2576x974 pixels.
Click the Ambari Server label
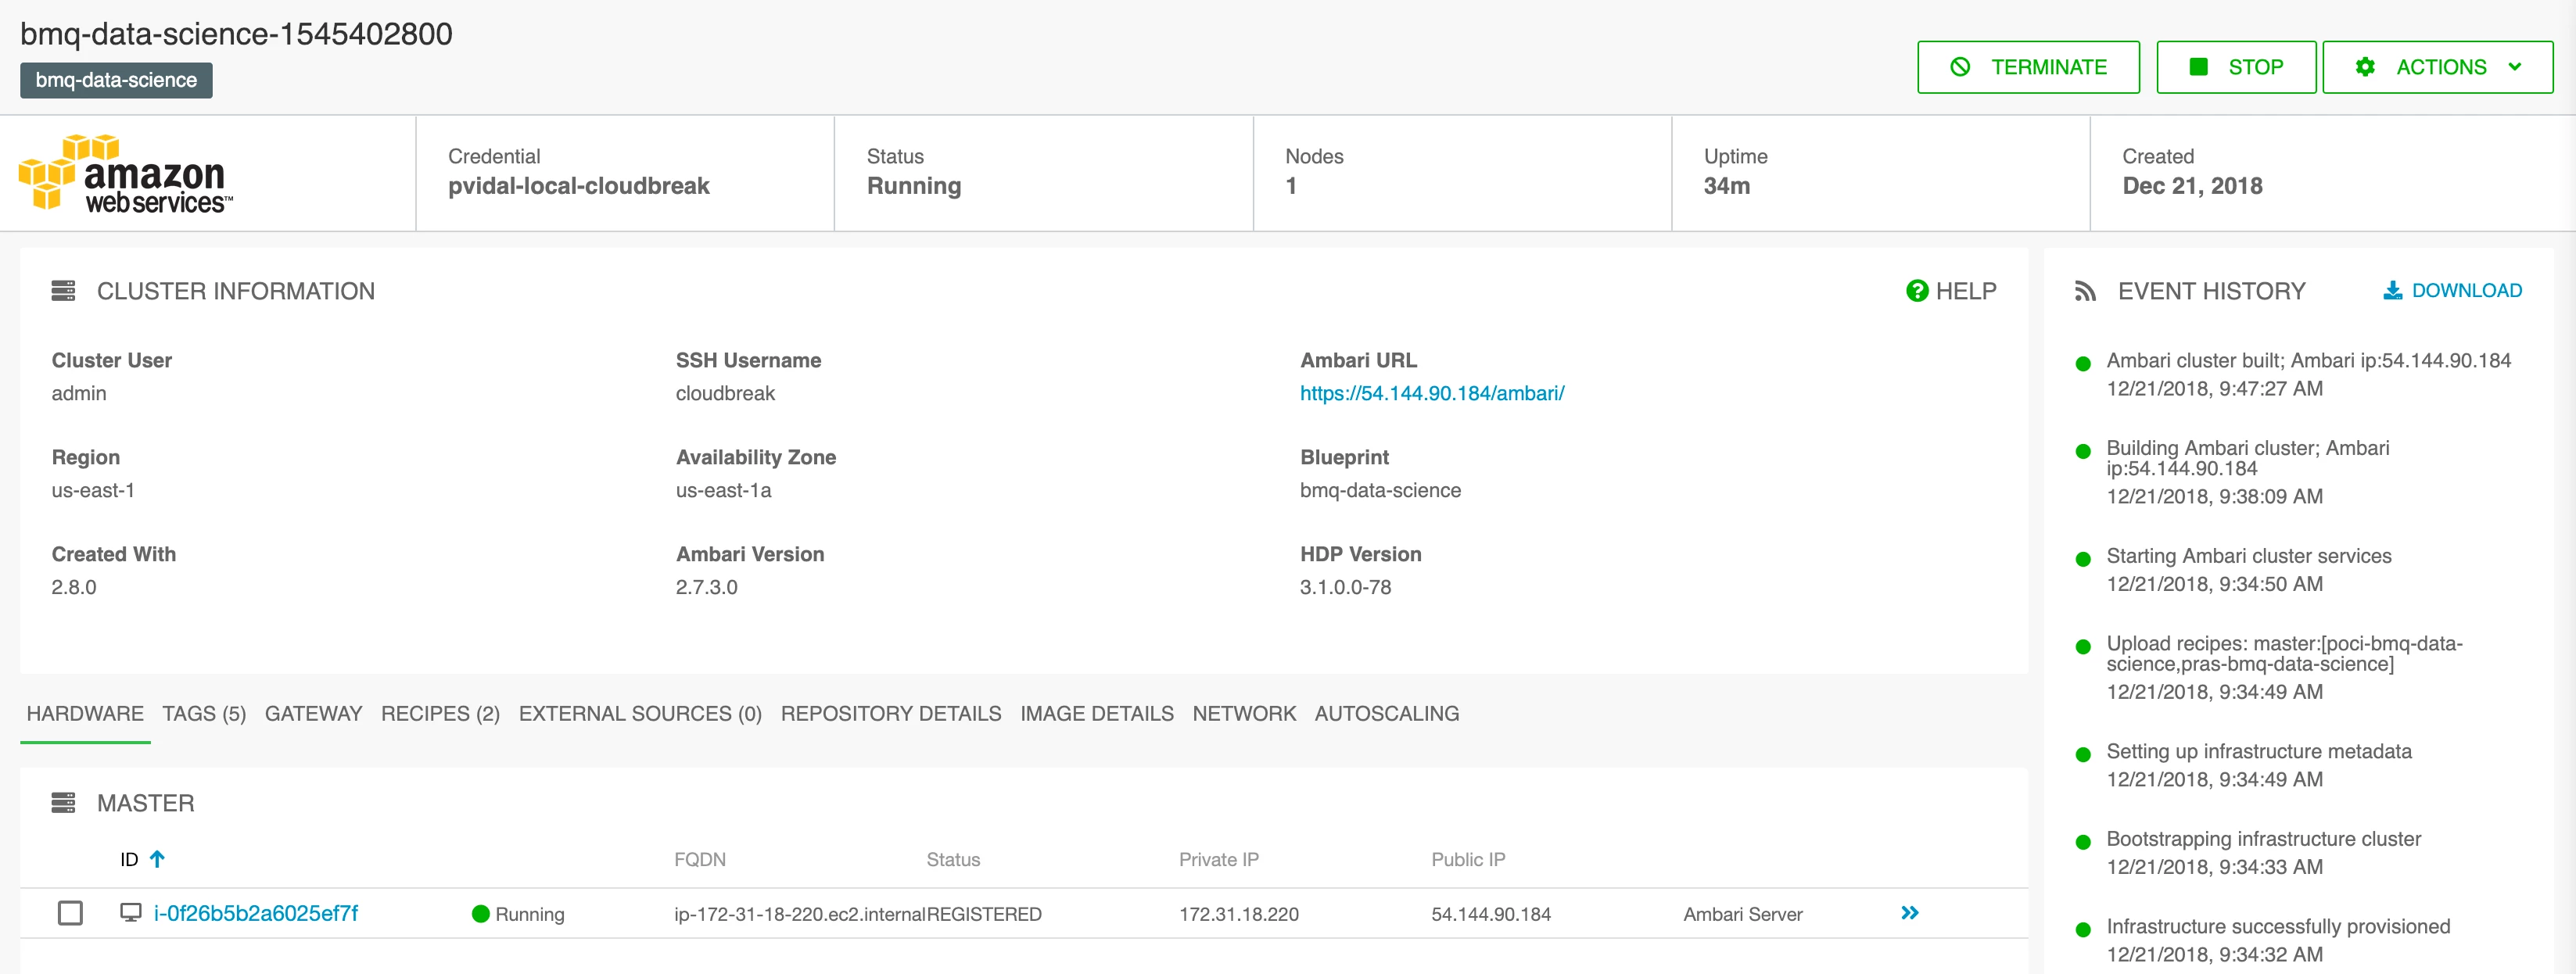click(x=1743, y=914)
